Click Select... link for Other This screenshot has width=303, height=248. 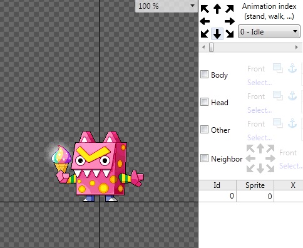point(259,138)
